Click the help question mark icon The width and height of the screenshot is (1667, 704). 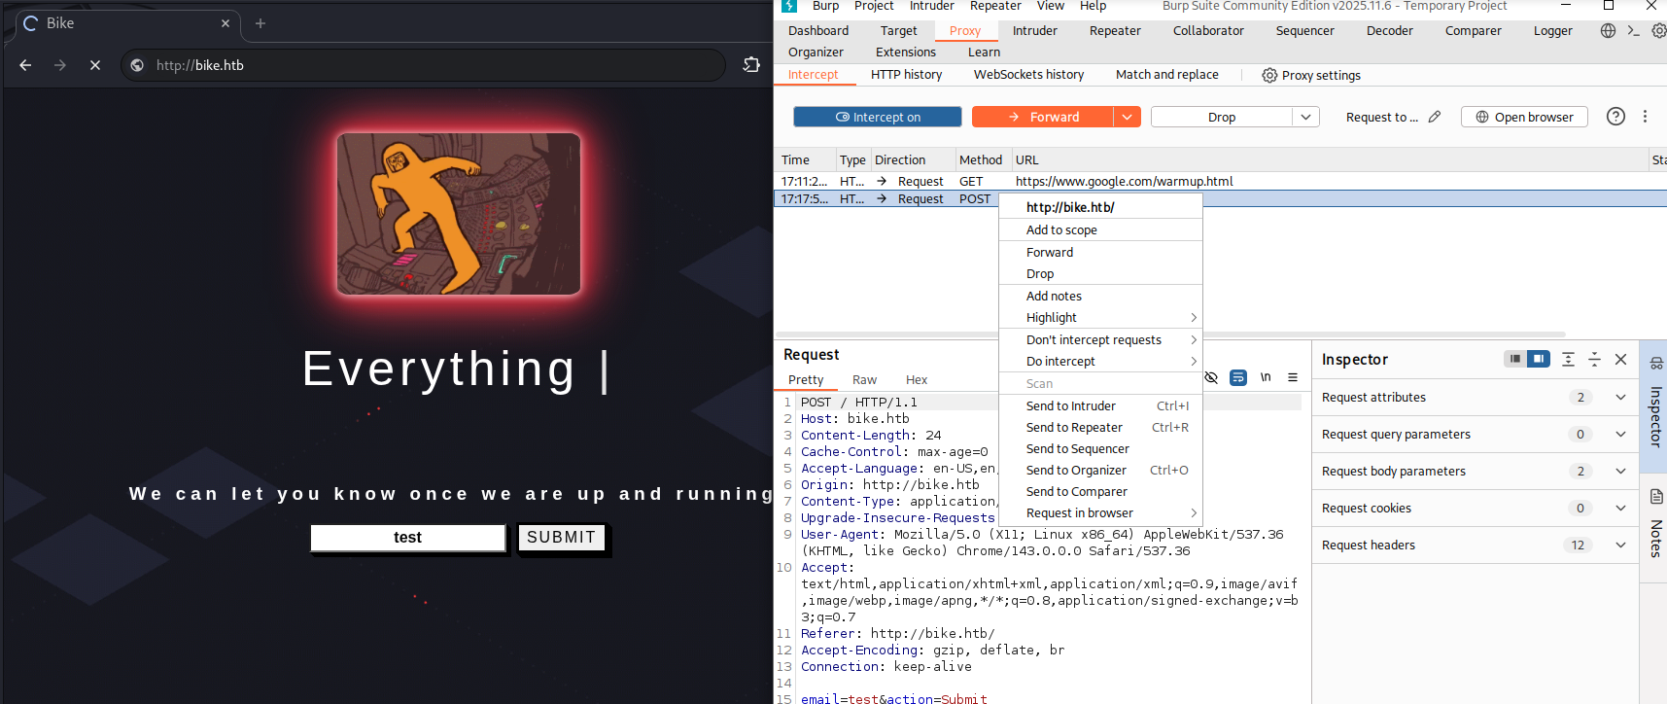[1615, 117]
